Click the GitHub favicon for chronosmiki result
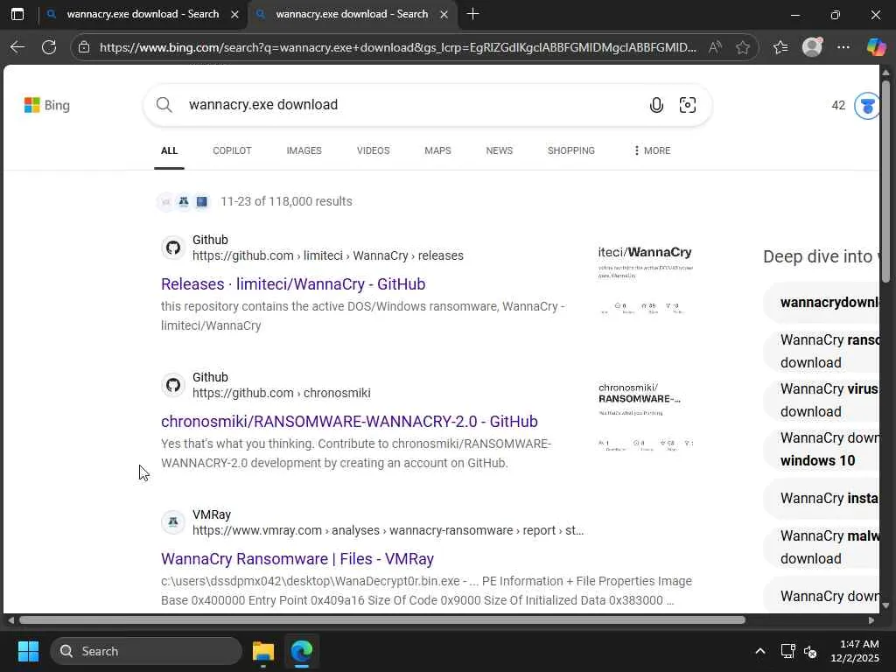Screen dimensions: 896x672 [173, 385]
